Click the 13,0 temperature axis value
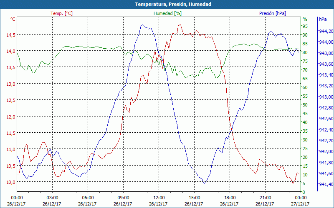Viewport: 334px width, 208px height. click(11, 84)
